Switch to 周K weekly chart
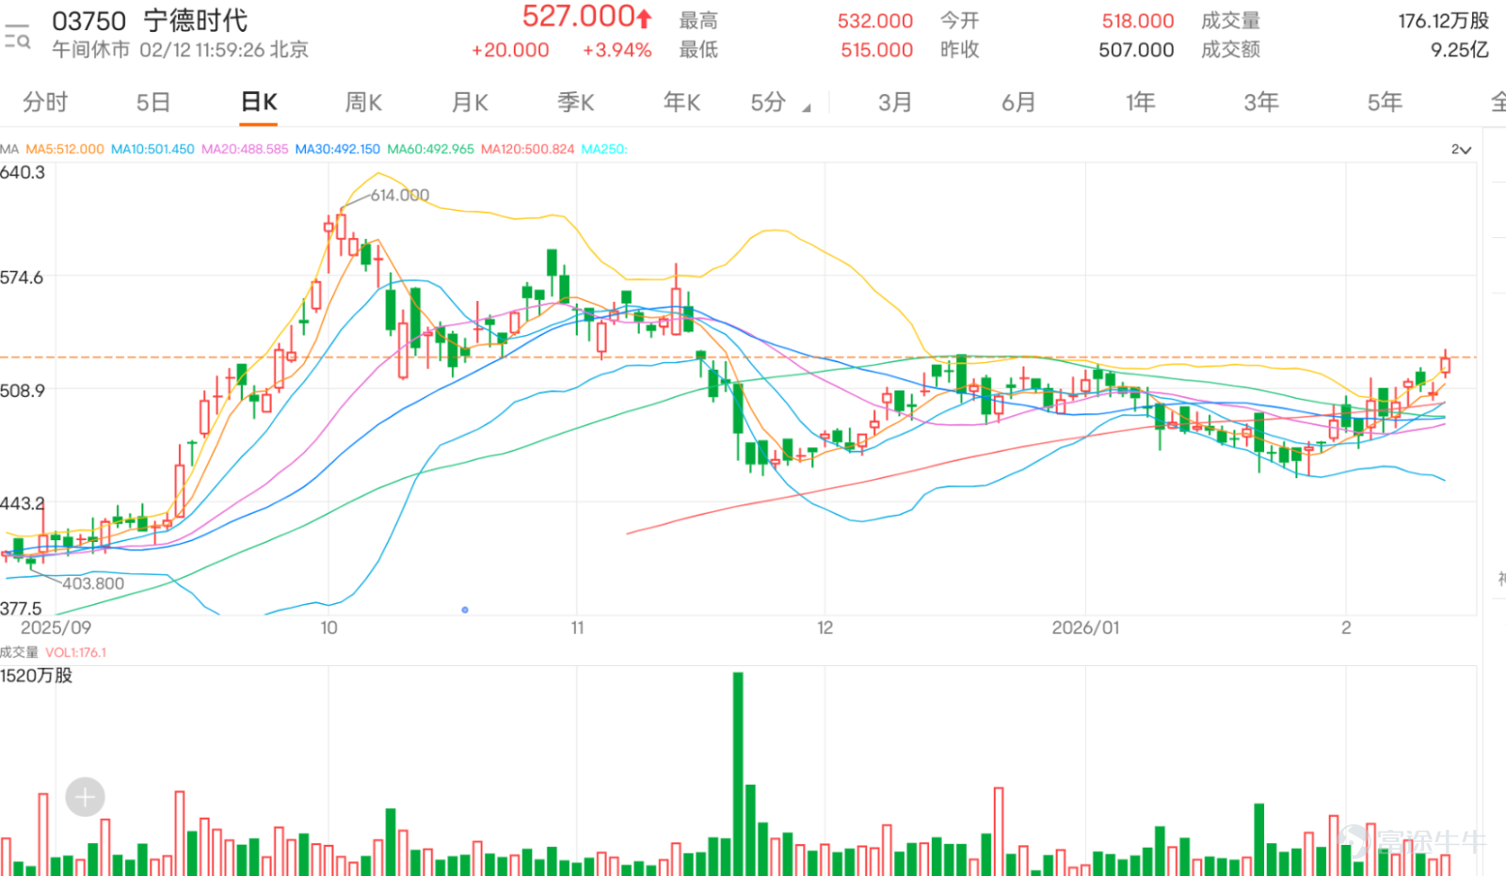 click(x=363, y=103)
